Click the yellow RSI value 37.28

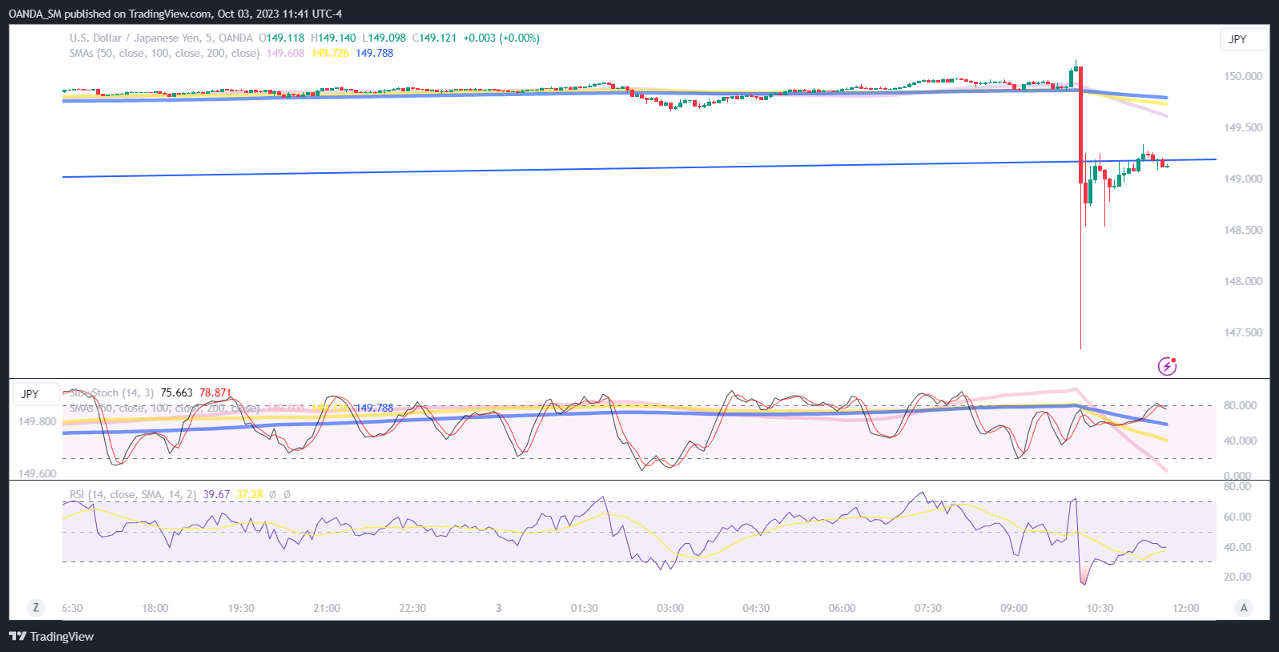250,494
